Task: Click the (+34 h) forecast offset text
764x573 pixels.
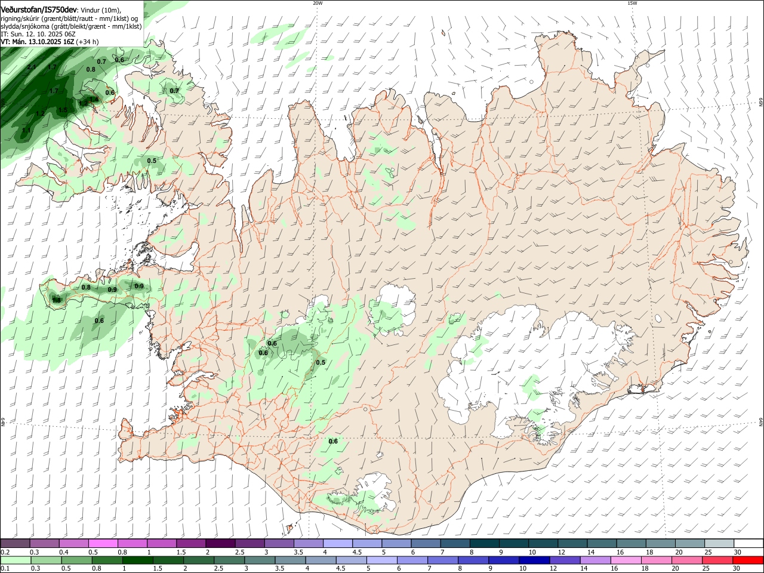Action: coord(87,42)
